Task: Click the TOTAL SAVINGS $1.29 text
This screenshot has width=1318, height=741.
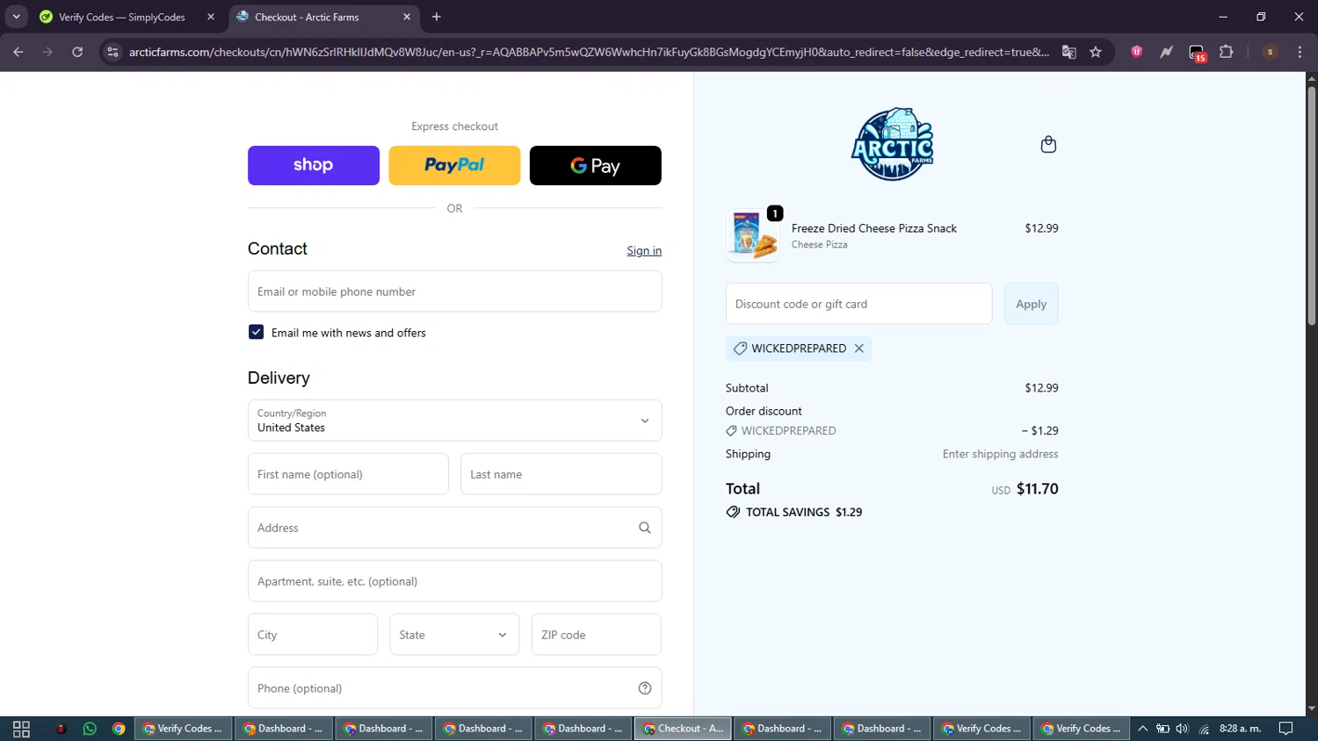Action: (x=804, y=512)
